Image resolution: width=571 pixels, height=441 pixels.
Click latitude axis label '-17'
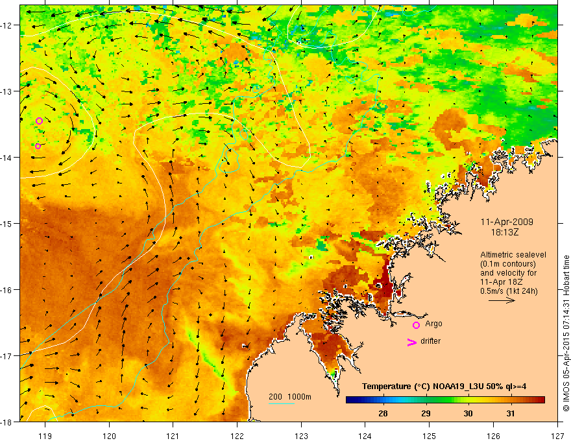click(x=7, y=355)
